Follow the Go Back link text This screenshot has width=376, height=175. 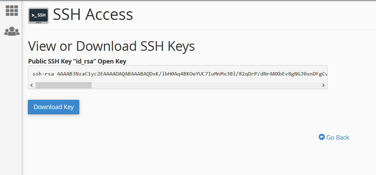click(338, 138)
